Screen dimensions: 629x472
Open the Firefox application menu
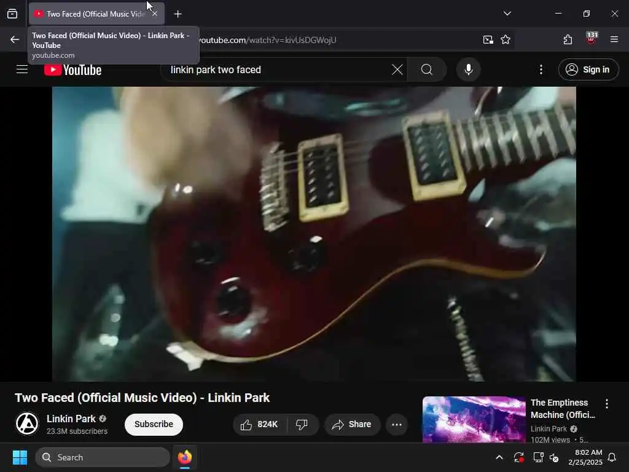pos(614,39)
